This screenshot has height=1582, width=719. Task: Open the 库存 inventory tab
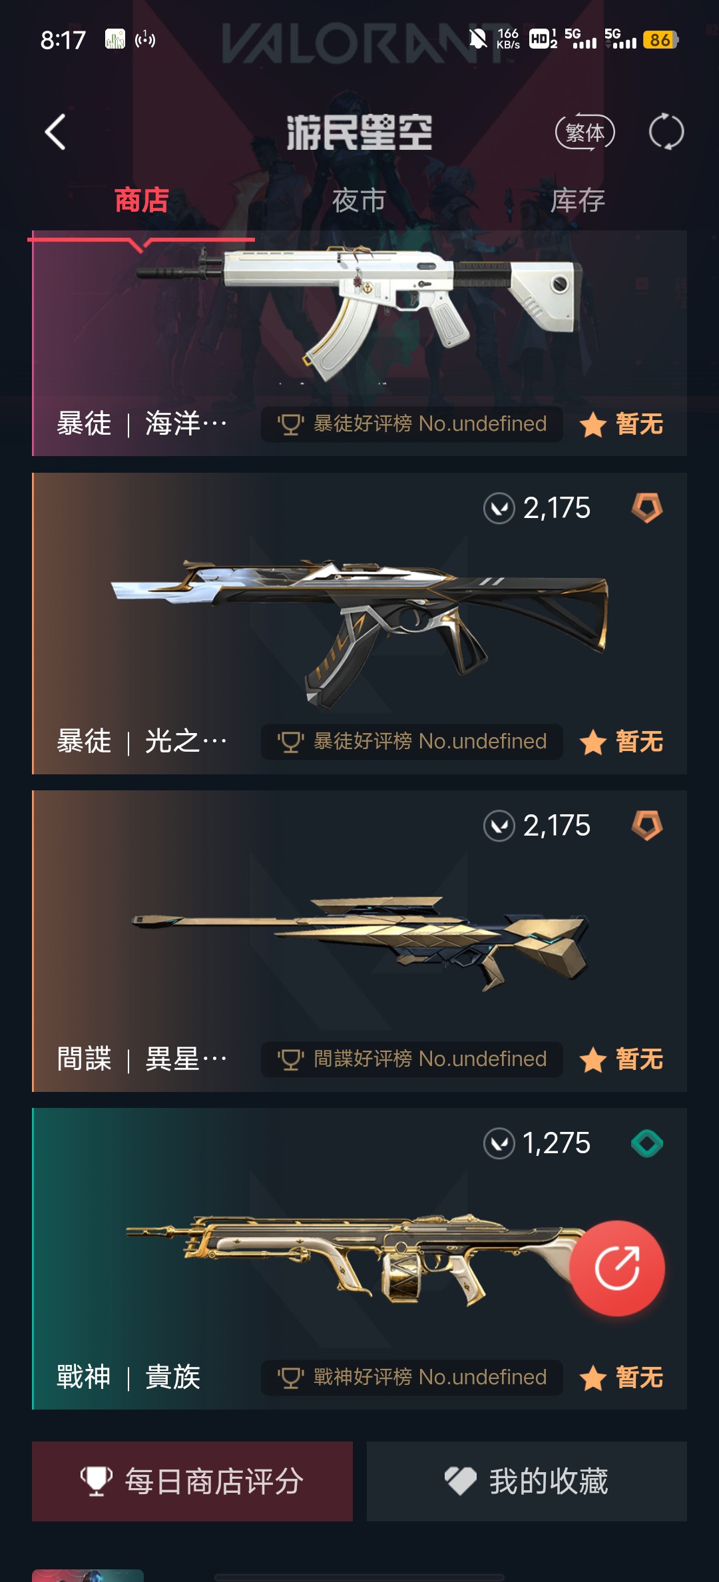[578, 200]
